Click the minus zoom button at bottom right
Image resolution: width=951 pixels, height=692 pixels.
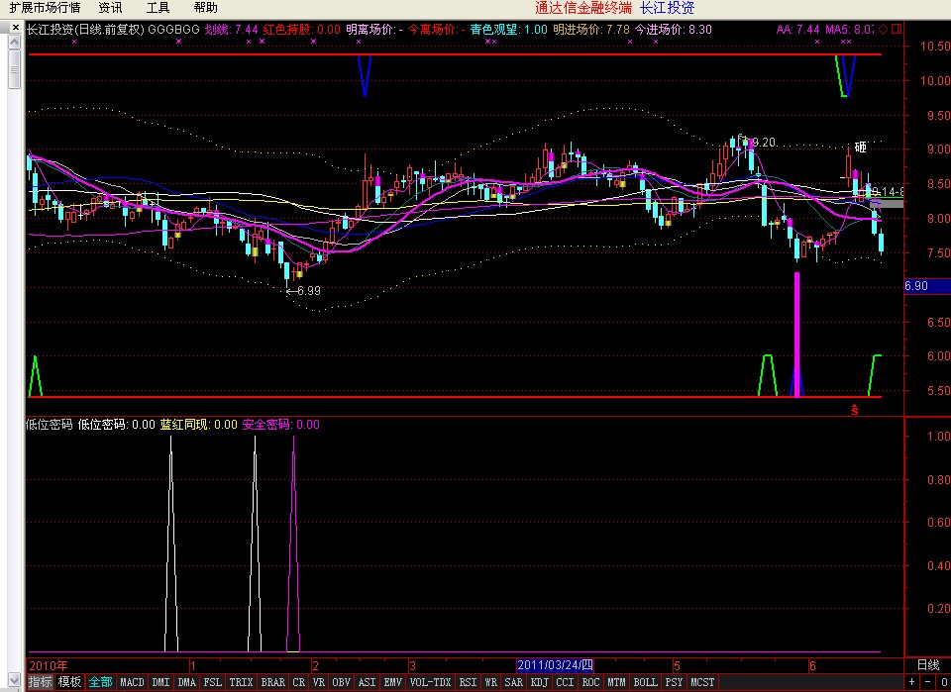click(x=926, y=682)
